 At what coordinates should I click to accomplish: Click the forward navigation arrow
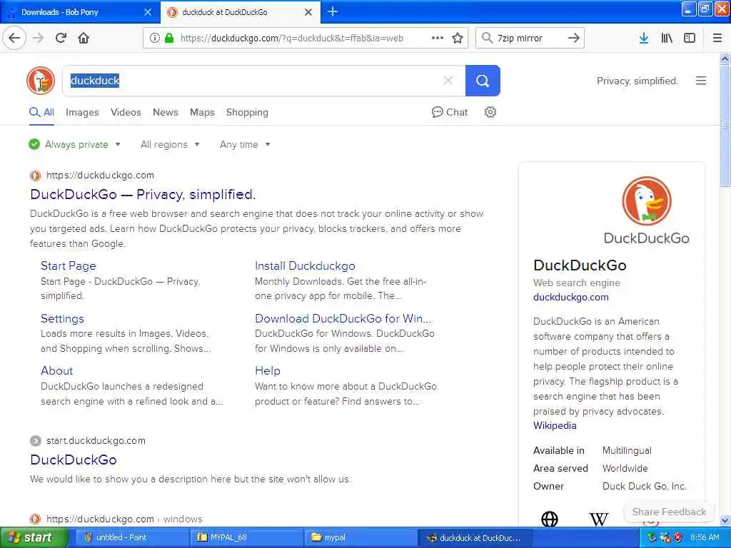click(39, 39)
